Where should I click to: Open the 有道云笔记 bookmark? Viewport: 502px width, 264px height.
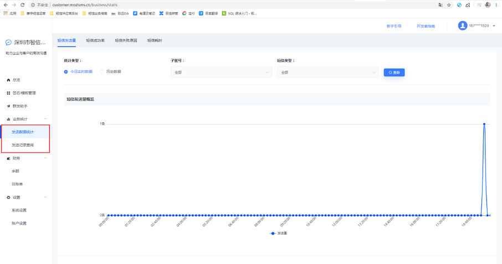tap(144, 13)
